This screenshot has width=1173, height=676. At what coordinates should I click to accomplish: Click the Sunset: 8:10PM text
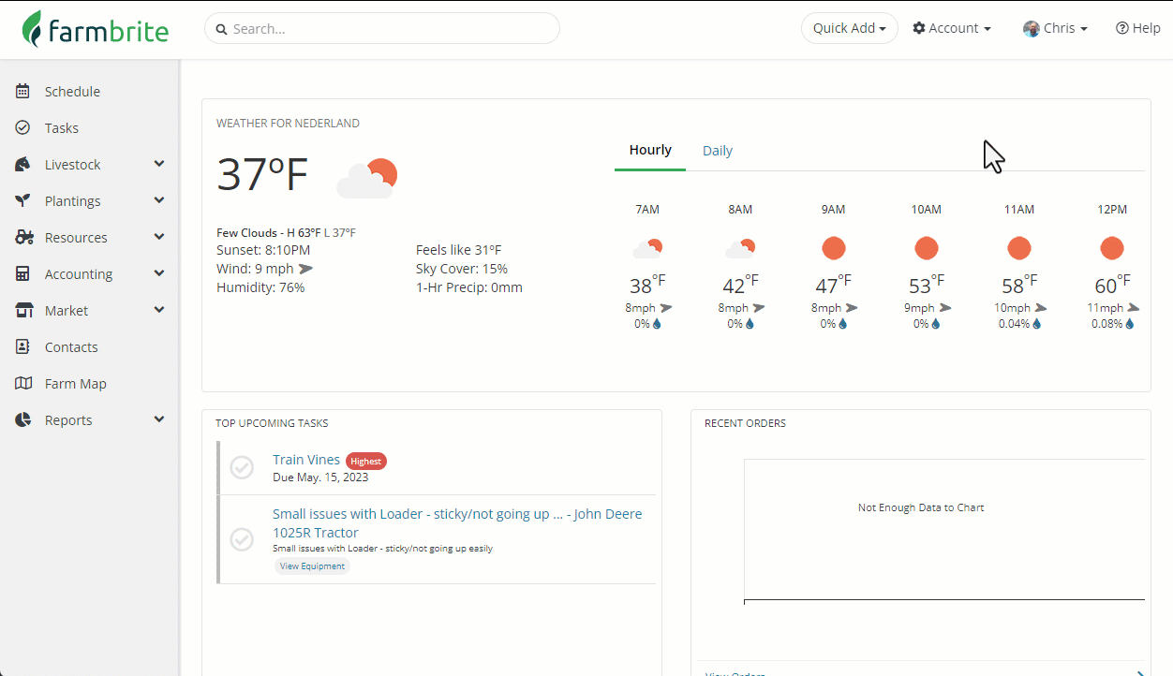tap(263, 250)
